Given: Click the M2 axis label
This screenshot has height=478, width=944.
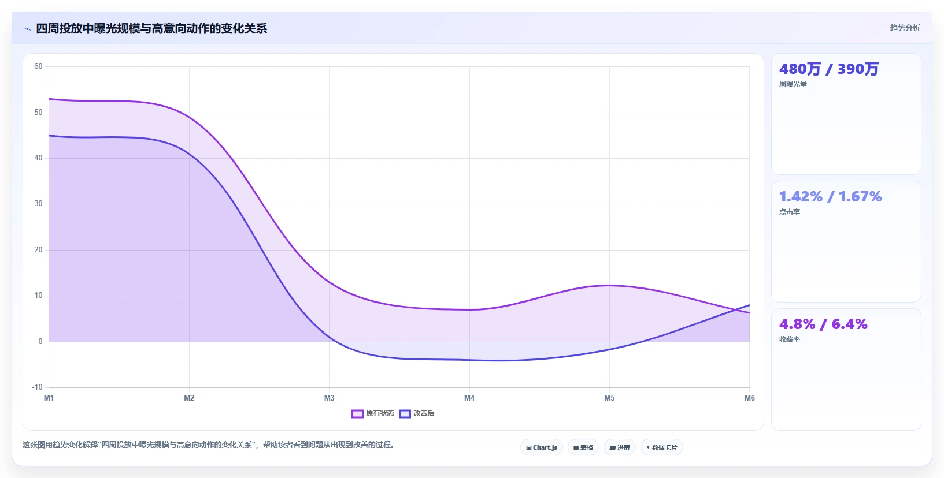Looking at the screenshot, I should click(x=189, y=398).
